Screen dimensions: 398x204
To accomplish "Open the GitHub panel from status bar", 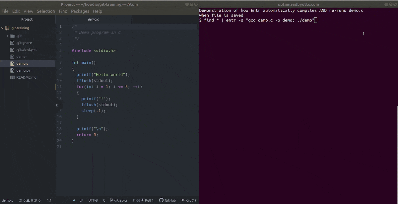I will 167,200.
